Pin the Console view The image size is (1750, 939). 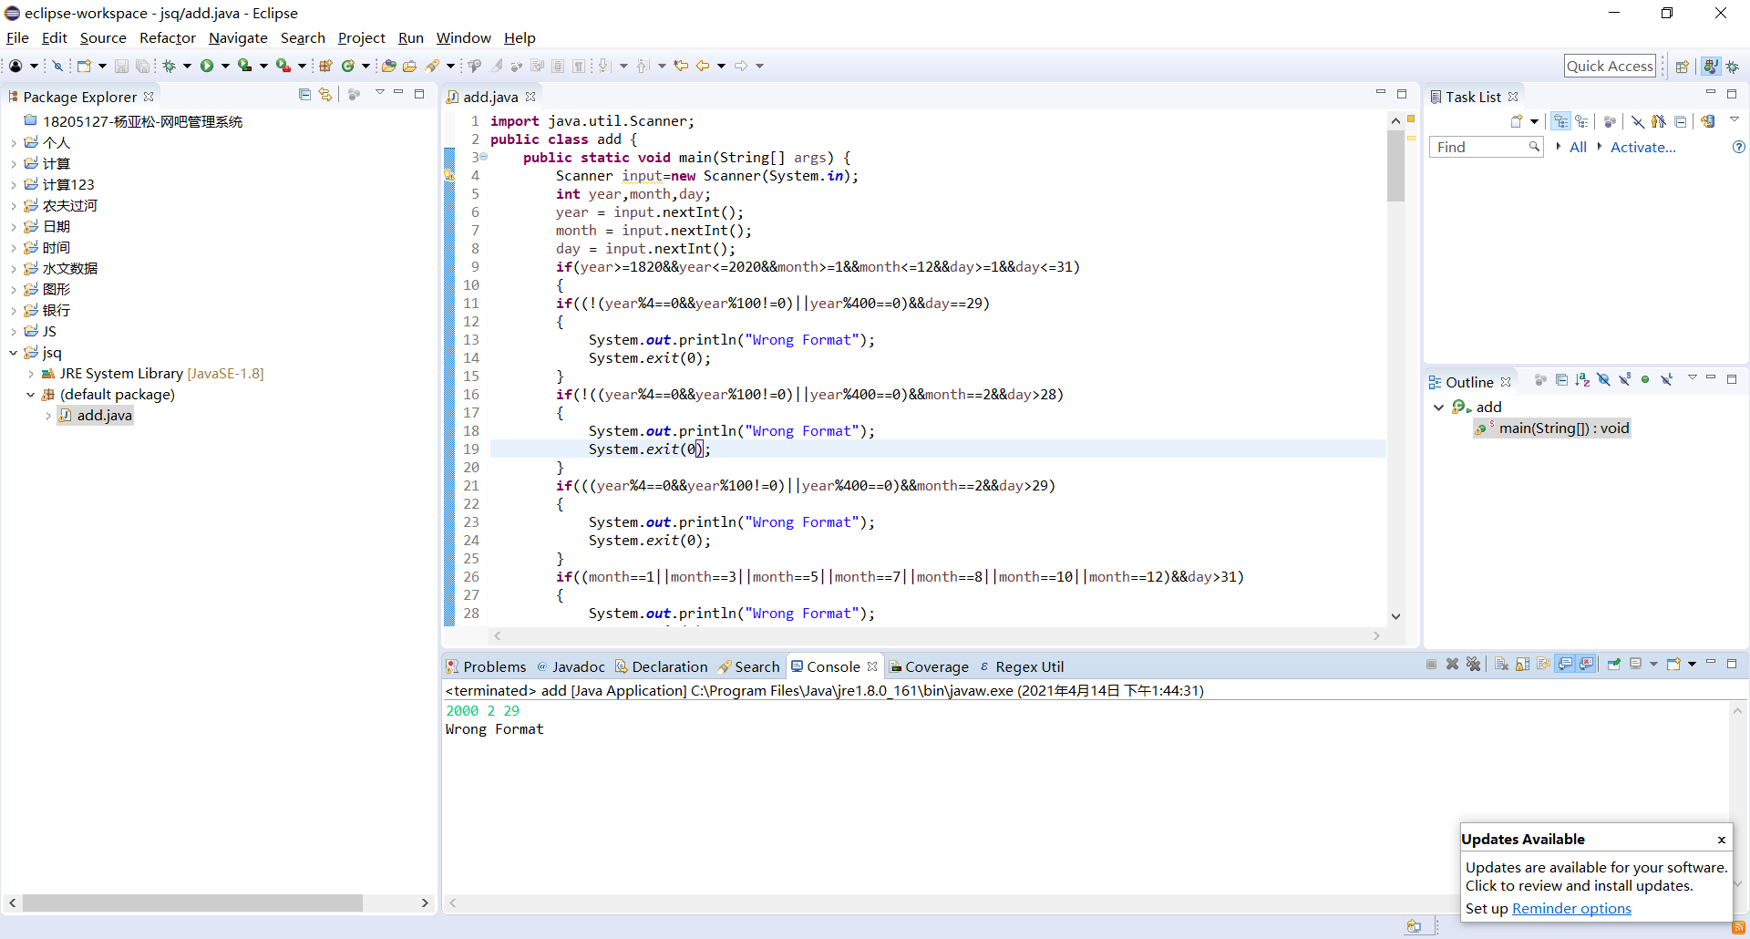1614,665
